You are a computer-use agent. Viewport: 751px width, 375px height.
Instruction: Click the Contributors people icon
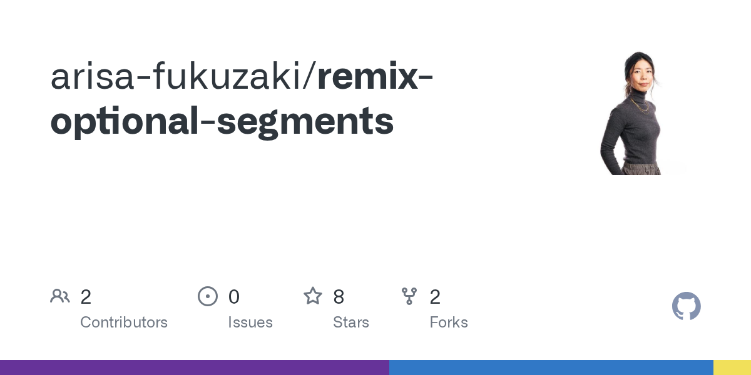(60, 296)
